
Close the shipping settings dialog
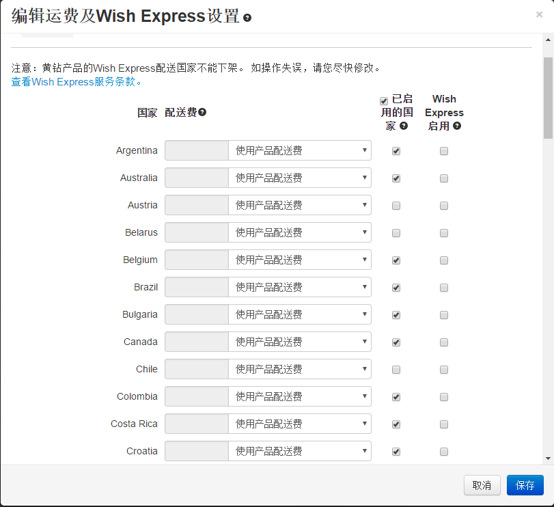(539, 14)
